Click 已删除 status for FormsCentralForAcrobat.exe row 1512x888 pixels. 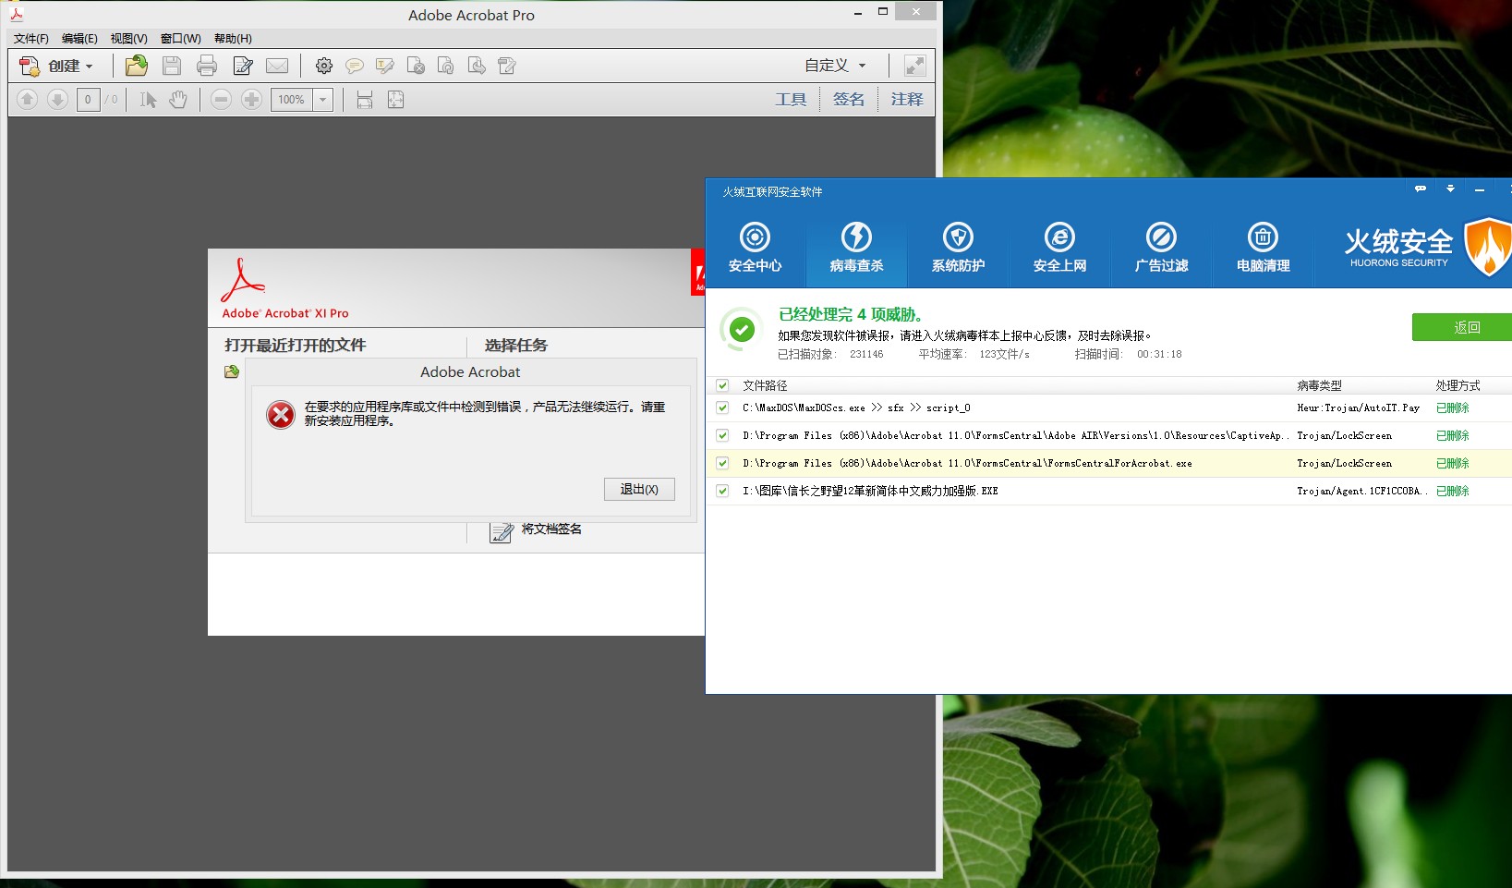[1452, 463]
